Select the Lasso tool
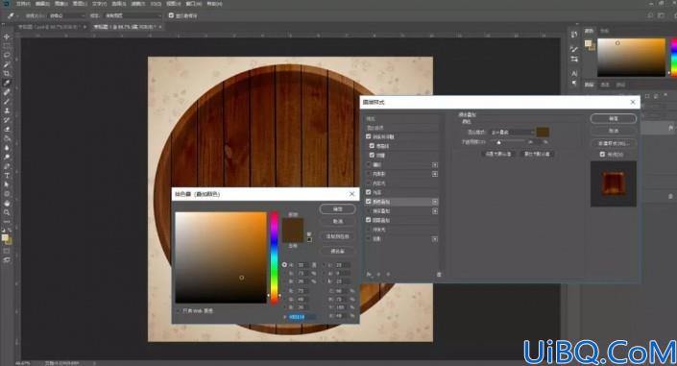Screen dimensions: 677x366 pos(7,56)
